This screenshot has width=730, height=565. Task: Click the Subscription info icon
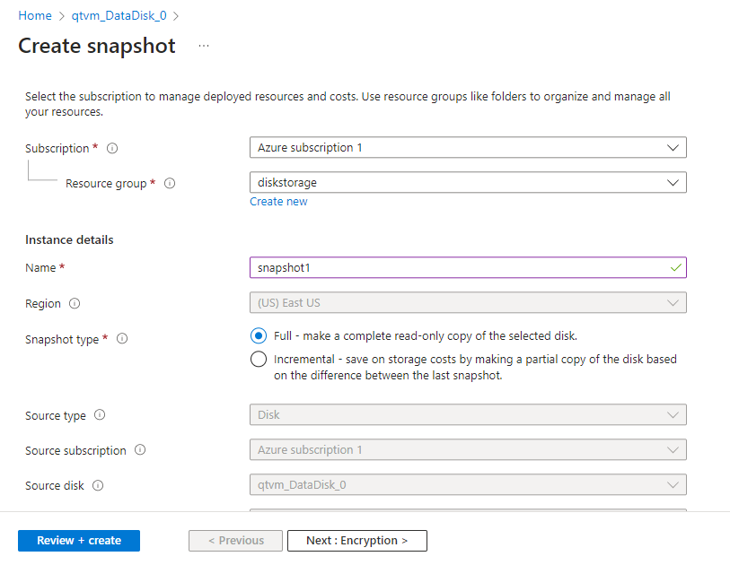pyautogui.click(x=112, y=148)
